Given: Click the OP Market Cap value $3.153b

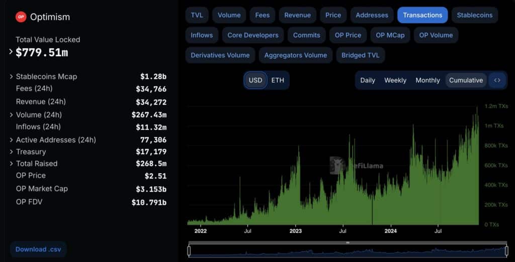Looking at the screenshot, I should pyautogui.click(x=151, y=189).
